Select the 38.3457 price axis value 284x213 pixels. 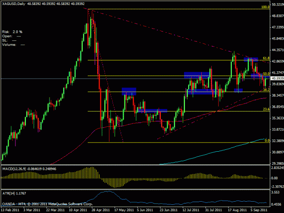pyautogui.click(x=278, y=95)
